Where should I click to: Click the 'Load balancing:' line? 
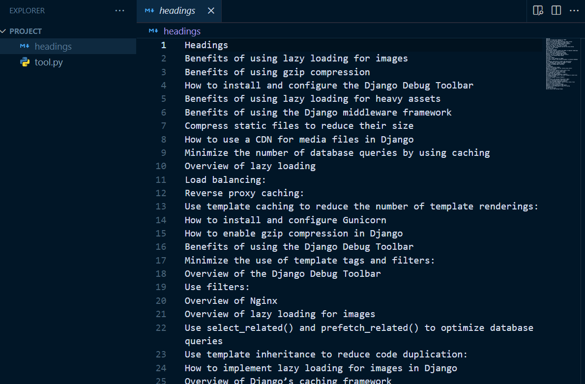(x=225, y=179)
